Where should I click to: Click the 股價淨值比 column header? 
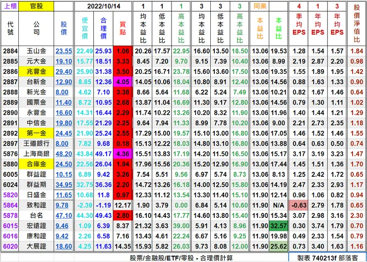pyautogui.click(x=357, y=24)
